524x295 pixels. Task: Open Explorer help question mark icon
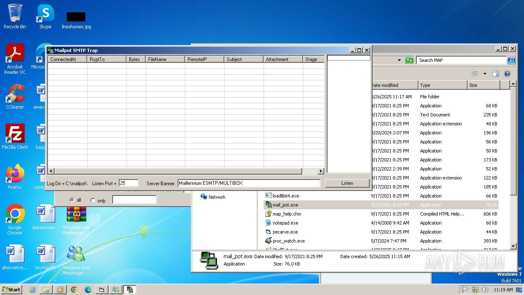coord(507,74)
